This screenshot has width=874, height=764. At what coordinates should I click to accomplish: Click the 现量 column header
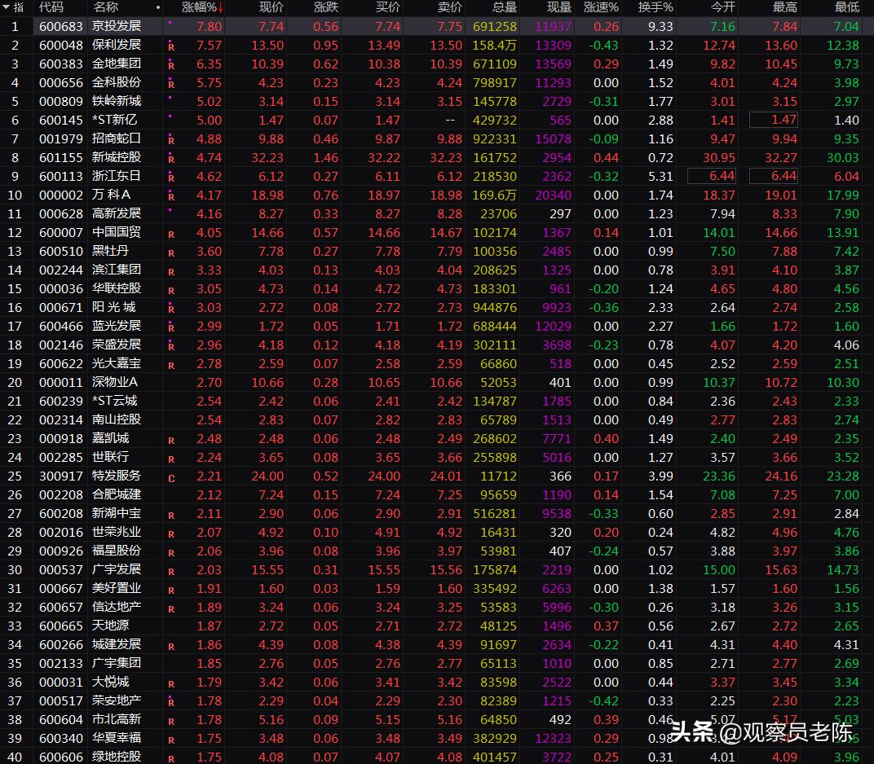point(559,7)
